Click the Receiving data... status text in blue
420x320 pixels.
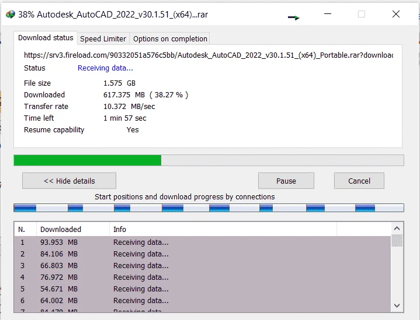point(105,68)
